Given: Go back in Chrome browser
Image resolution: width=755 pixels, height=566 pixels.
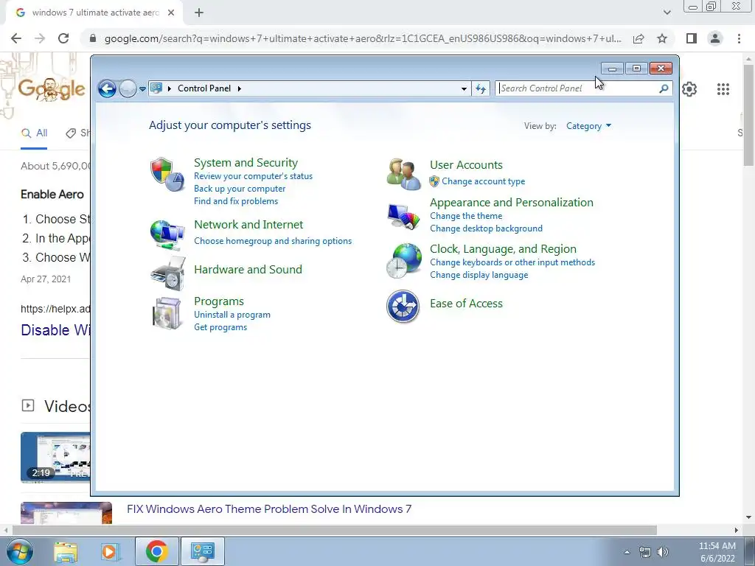Looking at the screenshot, I should pos(16,38).
